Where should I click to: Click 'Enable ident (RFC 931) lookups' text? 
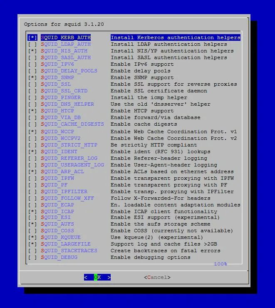point(160,152)
